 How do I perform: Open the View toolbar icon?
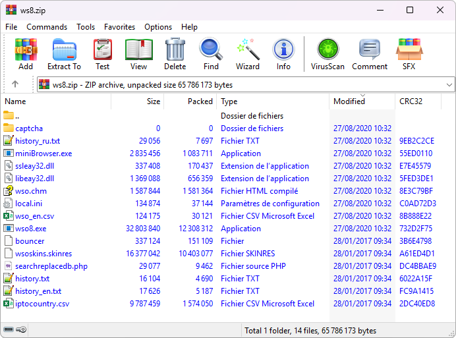(x=138, y=54)
